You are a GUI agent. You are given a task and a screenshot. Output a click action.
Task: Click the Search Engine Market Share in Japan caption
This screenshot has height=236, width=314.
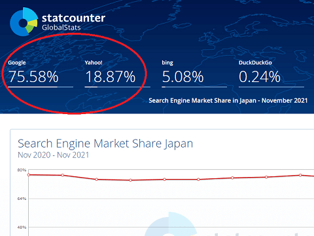tap(228, 100)
